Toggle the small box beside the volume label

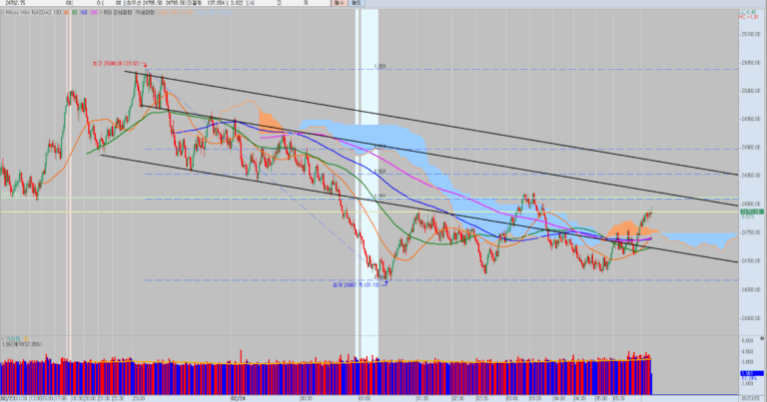(2, 338)
